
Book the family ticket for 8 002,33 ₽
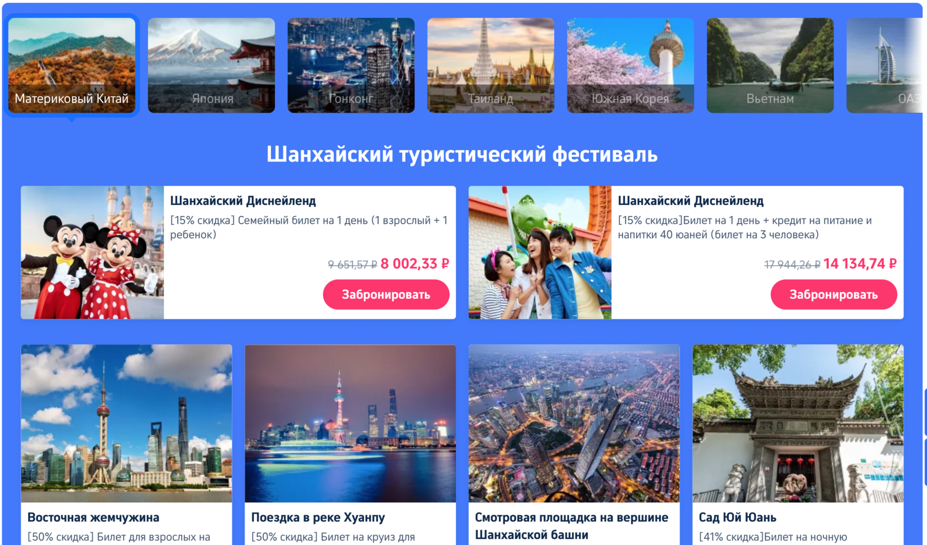(x=386, y=294)
